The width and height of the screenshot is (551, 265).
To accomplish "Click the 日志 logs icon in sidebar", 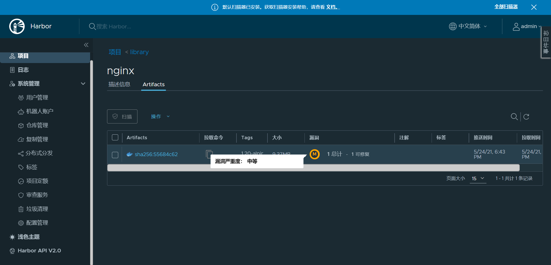I will [12, 70].
